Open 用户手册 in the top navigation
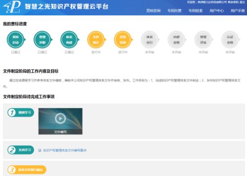 [238, 10]
